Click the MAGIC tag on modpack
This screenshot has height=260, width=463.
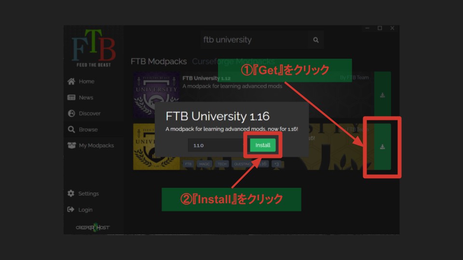tap(204, 164)
